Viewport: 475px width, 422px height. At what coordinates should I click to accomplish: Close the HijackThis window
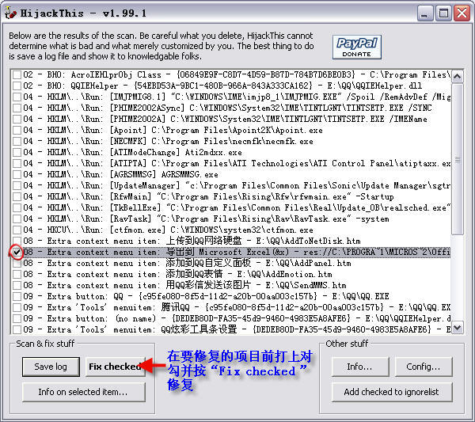[462, 13]
